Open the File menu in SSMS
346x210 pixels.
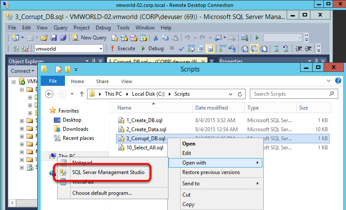point(12,28)
